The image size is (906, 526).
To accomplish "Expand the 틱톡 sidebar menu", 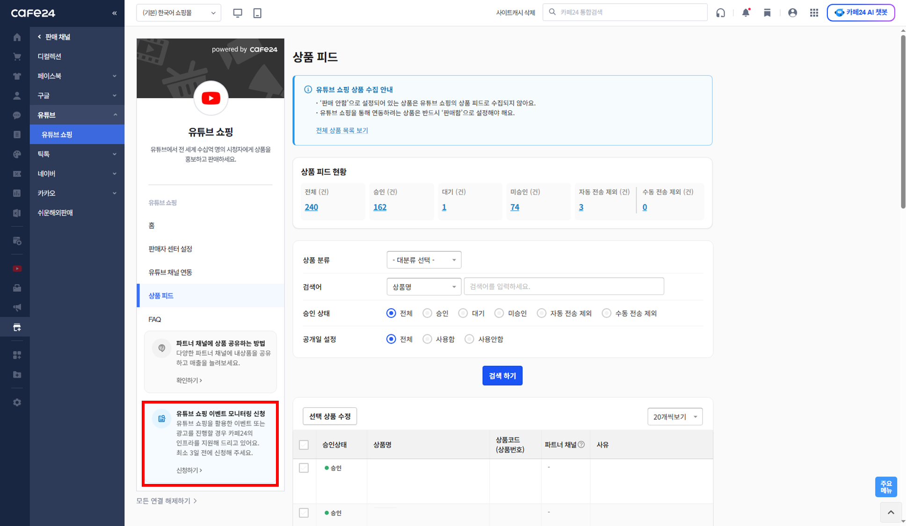I will [77, 154].
